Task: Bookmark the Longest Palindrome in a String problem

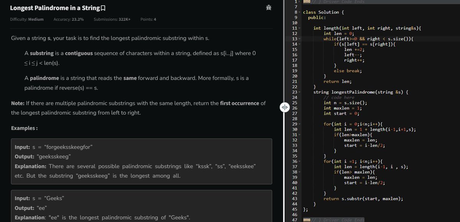Action: coord(103,8)
